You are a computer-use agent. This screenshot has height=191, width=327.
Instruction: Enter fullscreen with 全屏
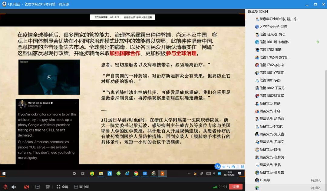[x=62, y=187]
